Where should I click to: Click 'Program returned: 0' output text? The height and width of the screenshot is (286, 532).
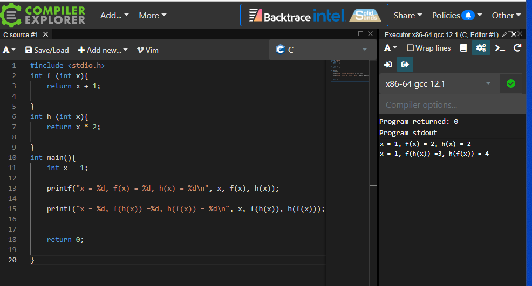click(x=418, y=122)
